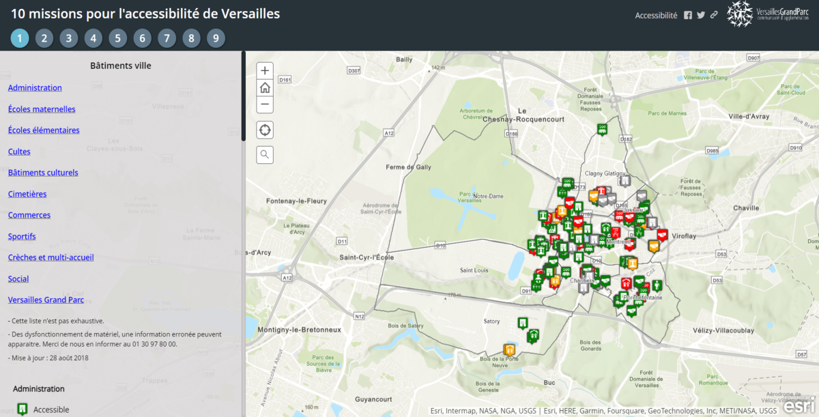The width and height of the screenshot is (819, 417).
Task: Click the Accessibilité header link
Action: coord(656,15)
